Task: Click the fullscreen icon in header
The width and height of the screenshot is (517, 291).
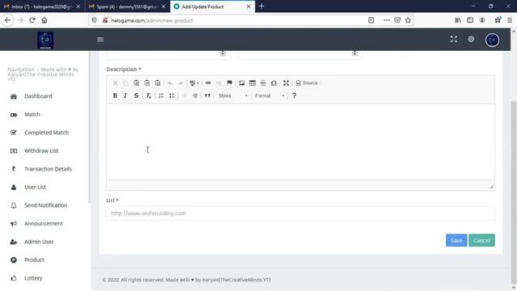Action: click(x=454, y=40)
